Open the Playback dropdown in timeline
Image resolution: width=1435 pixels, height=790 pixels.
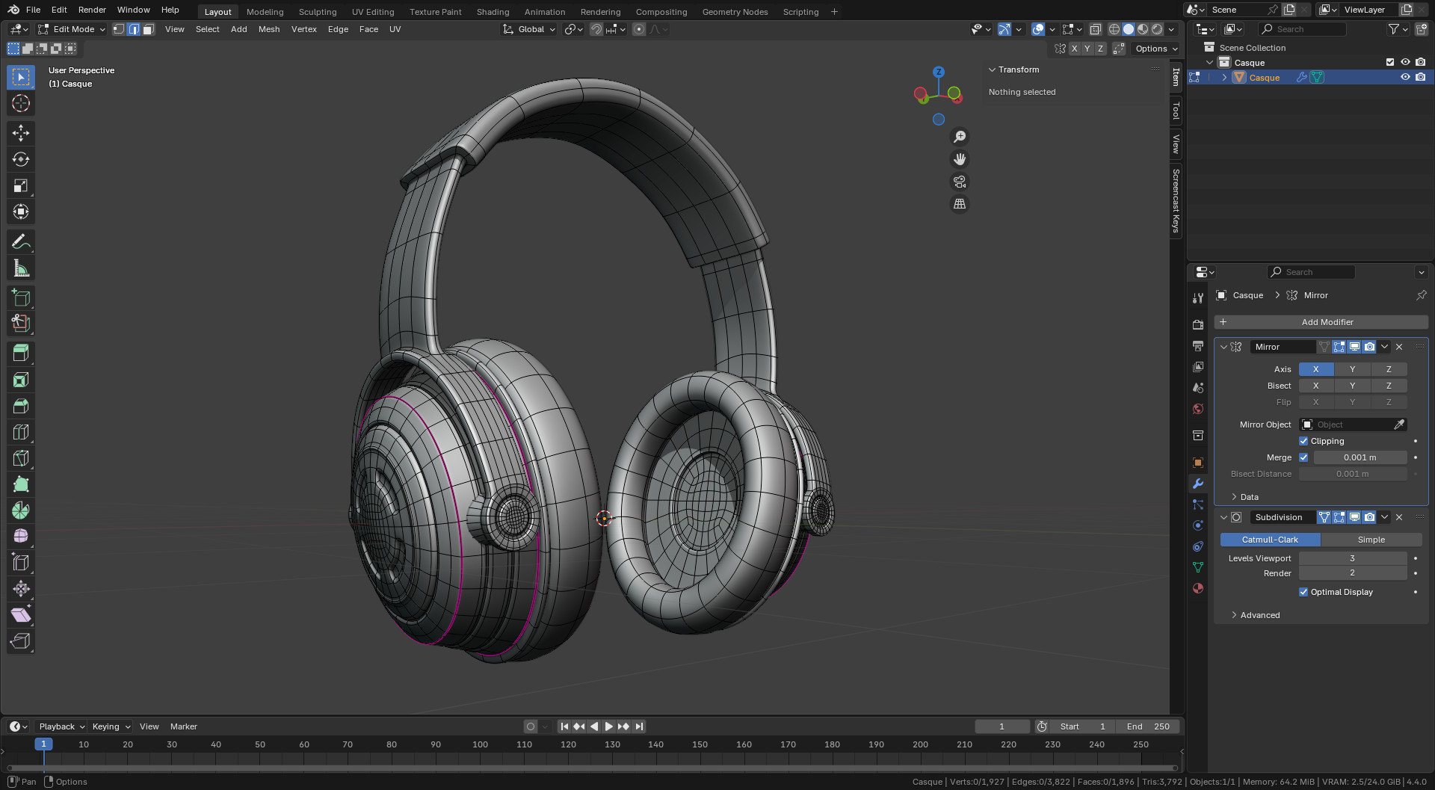tap(61, 726)
